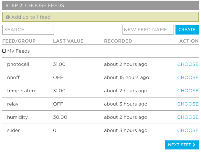Select the humidity feed name
The height and width of the screenshot is (153, 201).
17,117
